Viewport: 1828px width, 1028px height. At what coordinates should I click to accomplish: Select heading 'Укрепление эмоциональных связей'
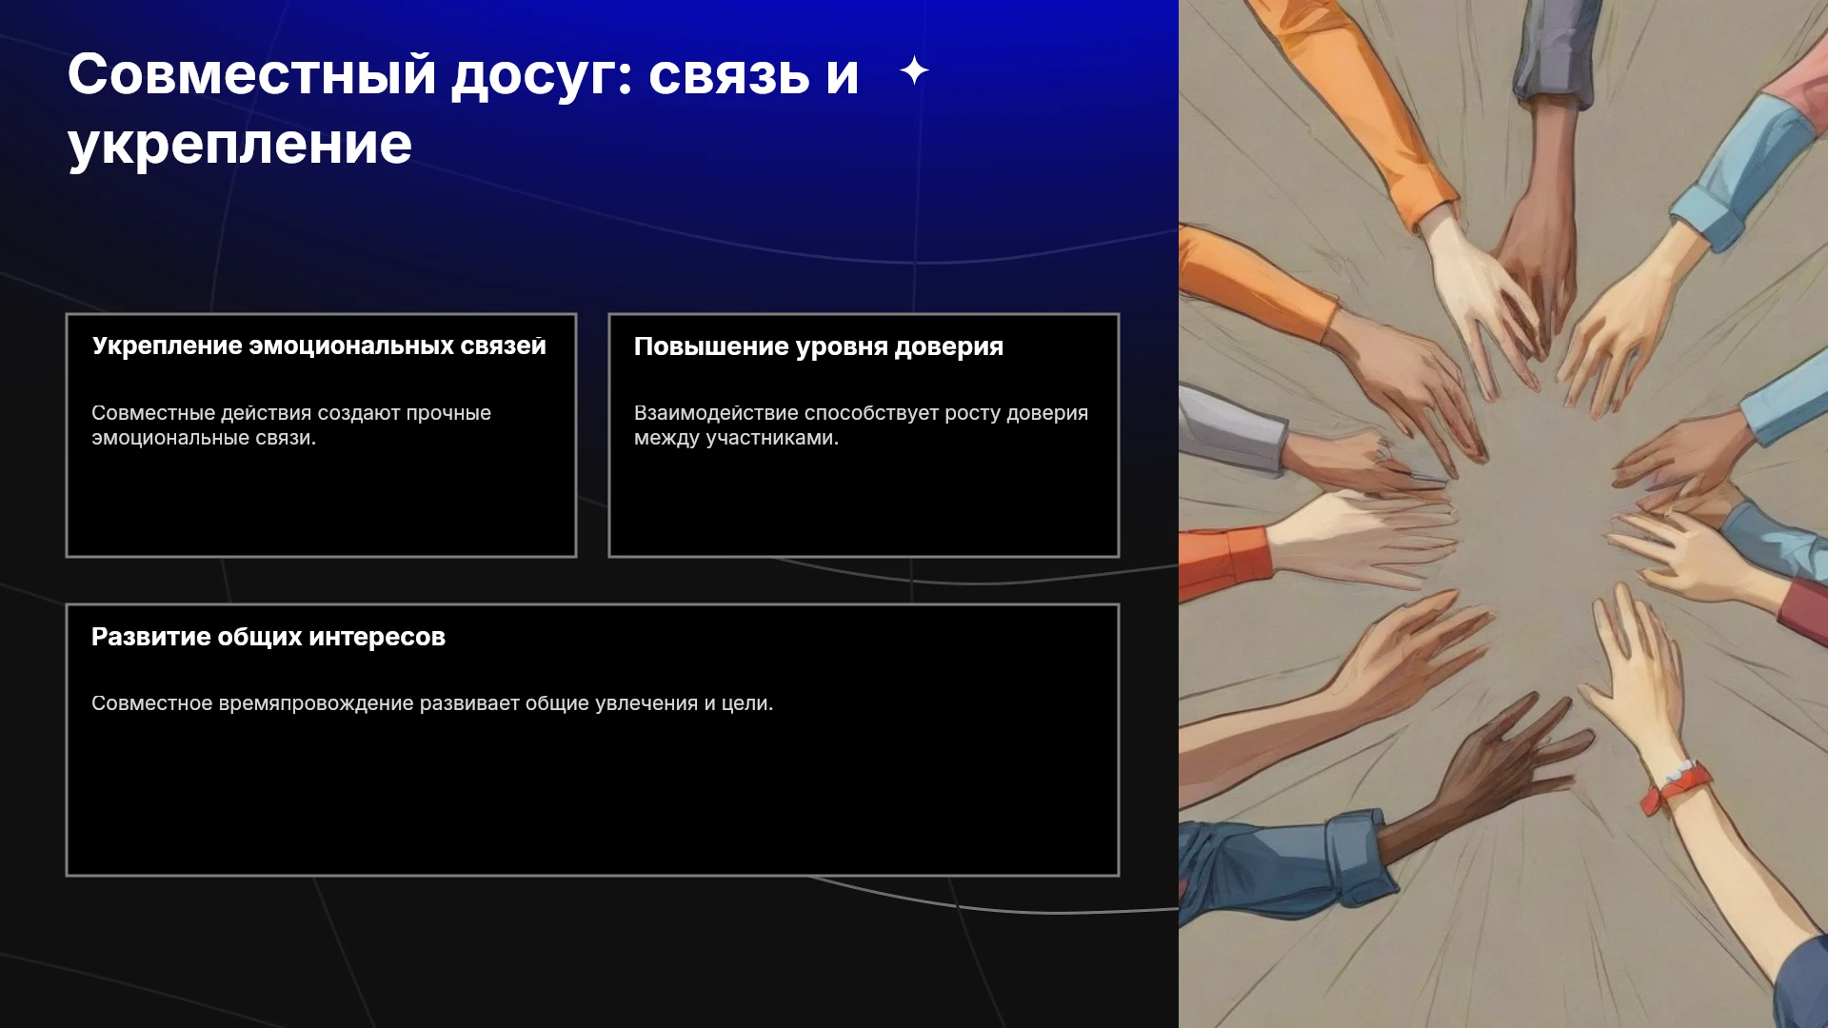tap(319, 346)
